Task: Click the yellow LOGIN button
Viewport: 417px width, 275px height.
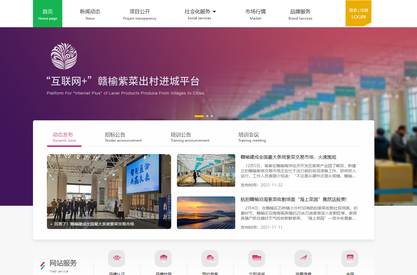Action: coord(358,14)
